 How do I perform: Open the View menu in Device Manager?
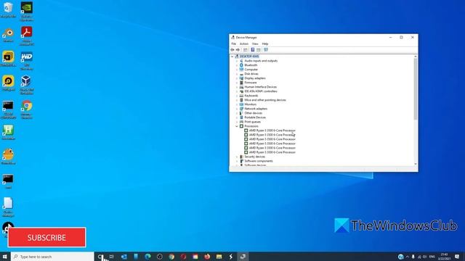click(x=255, y=43)
